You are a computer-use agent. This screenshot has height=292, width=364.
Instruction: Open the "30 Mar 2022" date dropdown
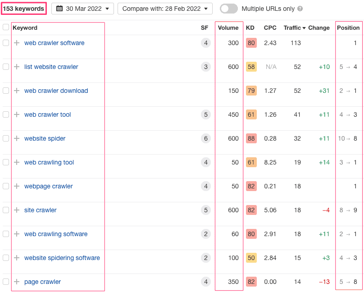pos(82,8)
